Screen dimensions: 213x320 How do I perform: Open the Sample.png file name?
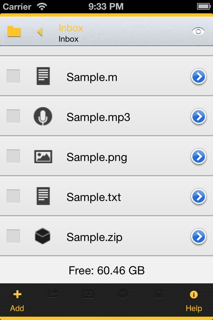[97, 157]
